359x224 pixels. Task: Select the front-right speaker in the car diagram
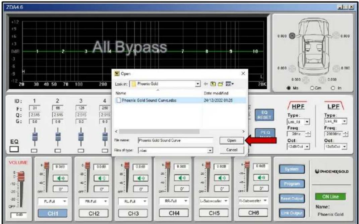coord(336,36)
